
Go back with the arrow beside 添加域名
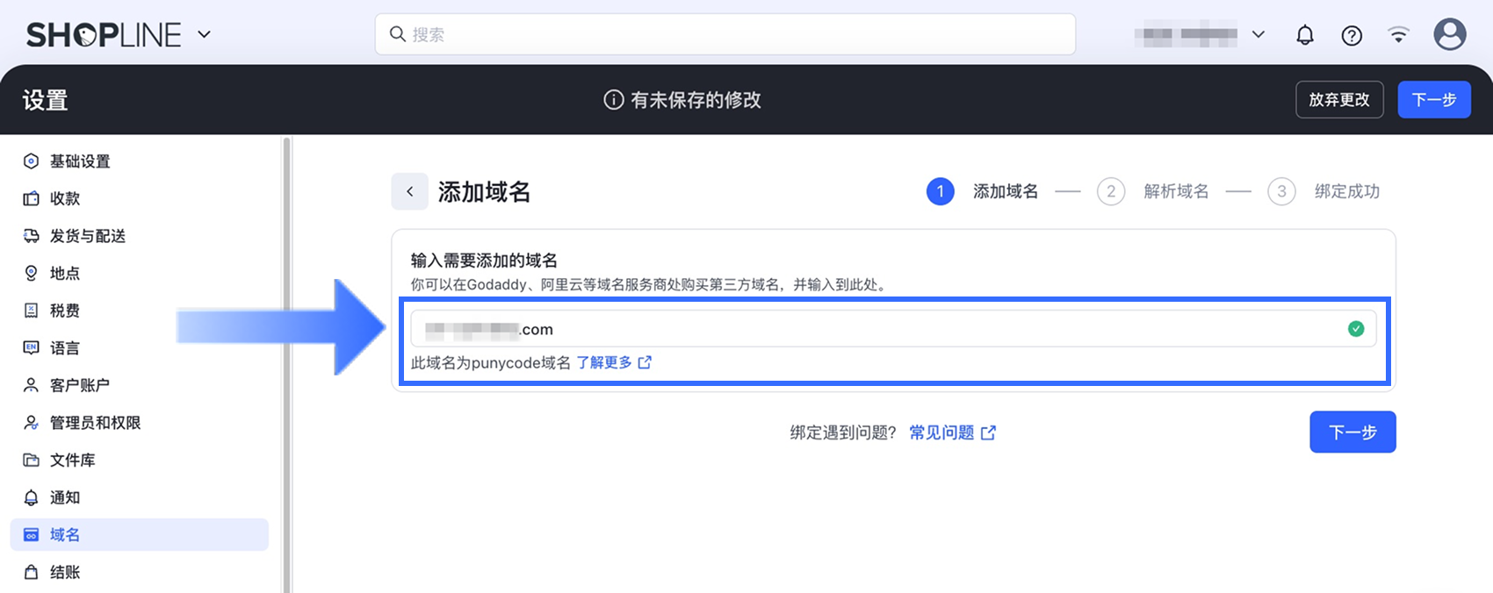(x=409, y=191)
